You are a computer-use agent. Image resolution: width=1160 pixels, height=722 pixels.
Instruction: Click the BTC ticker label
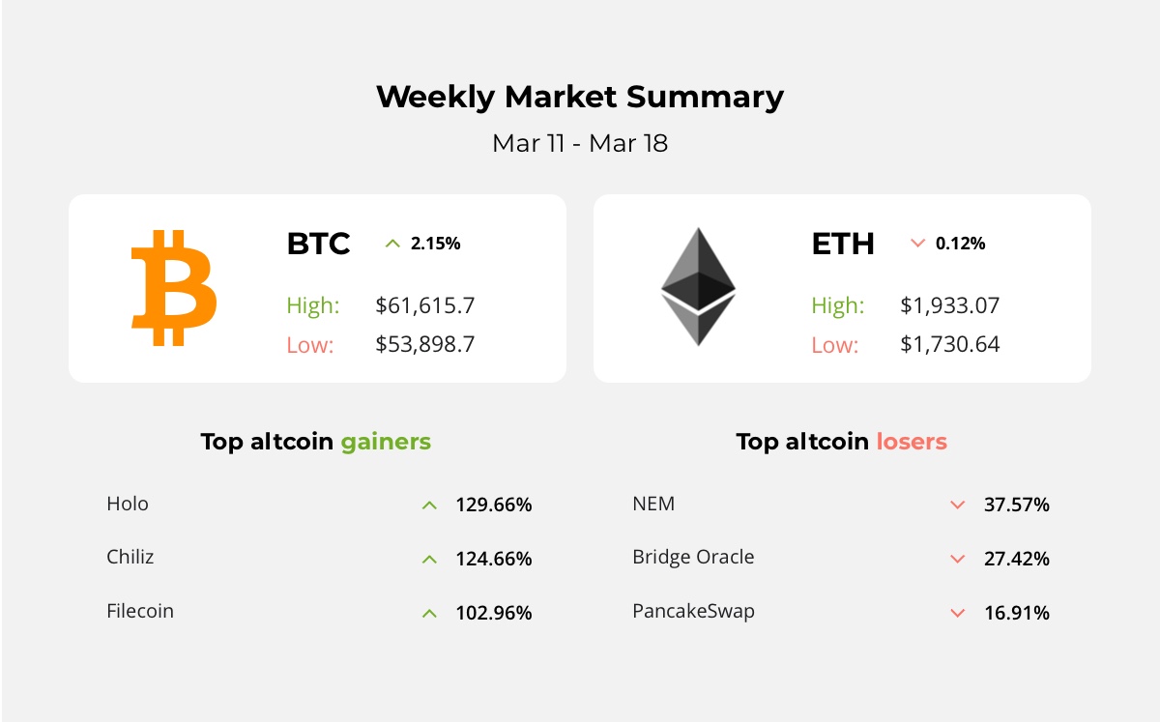[318, 244]
